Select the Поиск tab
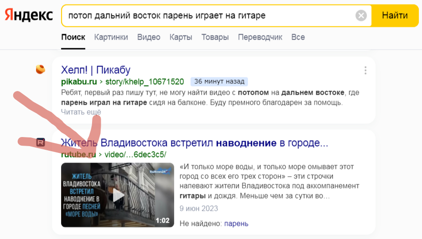422x239 pixels. point(73,37)
